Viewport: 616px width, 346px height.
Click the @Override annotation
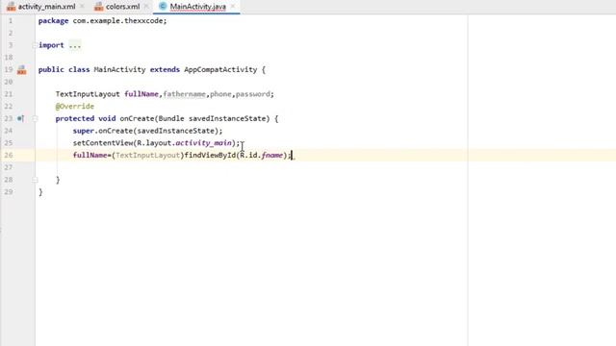click(75, 107)
